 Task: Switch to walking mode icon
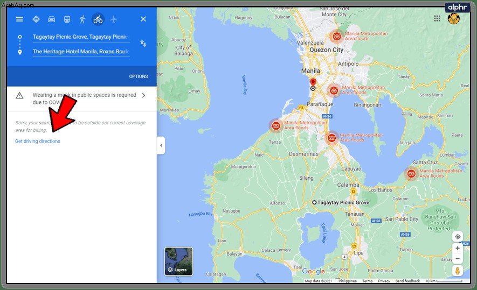click(82, 19)
